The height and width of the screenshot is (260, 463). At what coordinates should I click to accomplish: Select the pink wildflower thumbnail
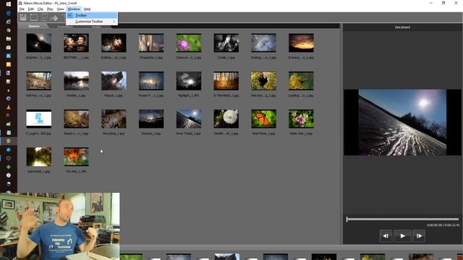coord(301,118)
